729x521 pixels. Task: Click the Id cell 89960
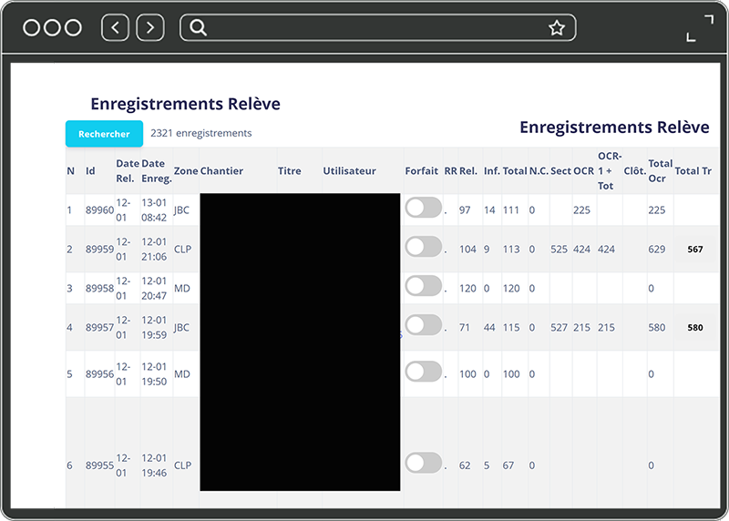(x=99, y=210)
